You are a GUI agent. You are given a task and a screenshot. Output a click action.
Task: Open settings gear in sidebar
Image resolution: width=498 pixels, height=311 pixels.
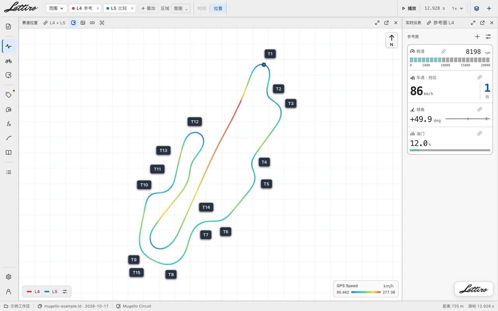(x=9, y=277)
